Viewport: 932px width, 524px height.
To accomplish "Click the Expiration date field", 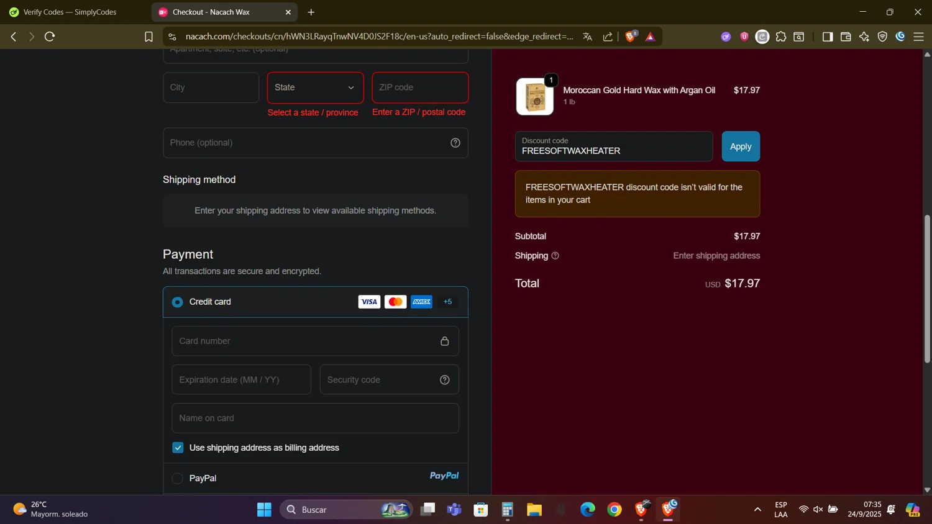I will click(x=242, y=380).
